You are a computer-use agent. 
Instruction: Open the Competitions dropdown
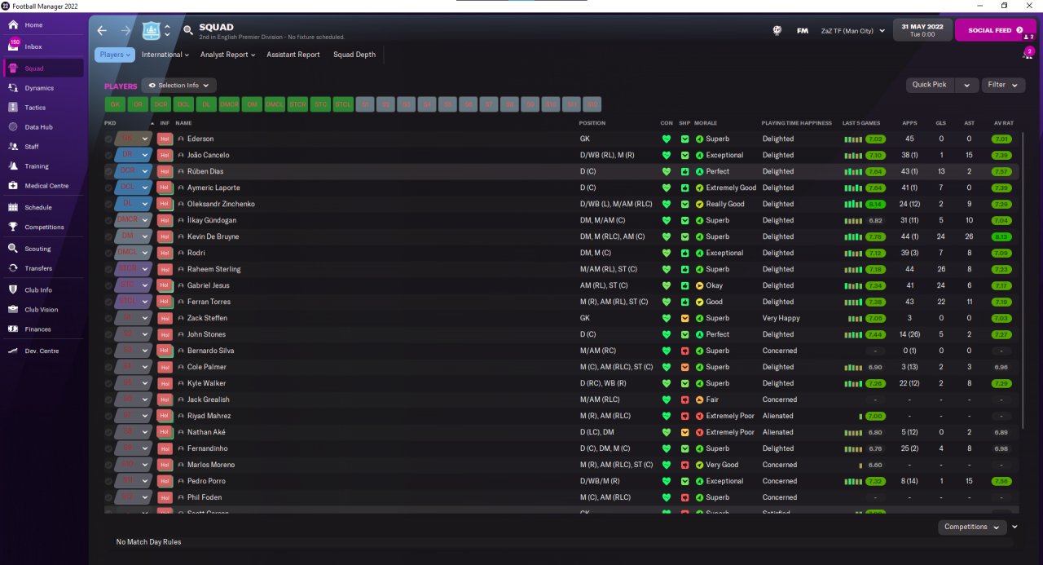[x=972, y=527]
